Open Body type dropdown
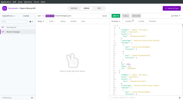Image resolution: width=183 pixels, height=100 pixels. pos(41,21)
